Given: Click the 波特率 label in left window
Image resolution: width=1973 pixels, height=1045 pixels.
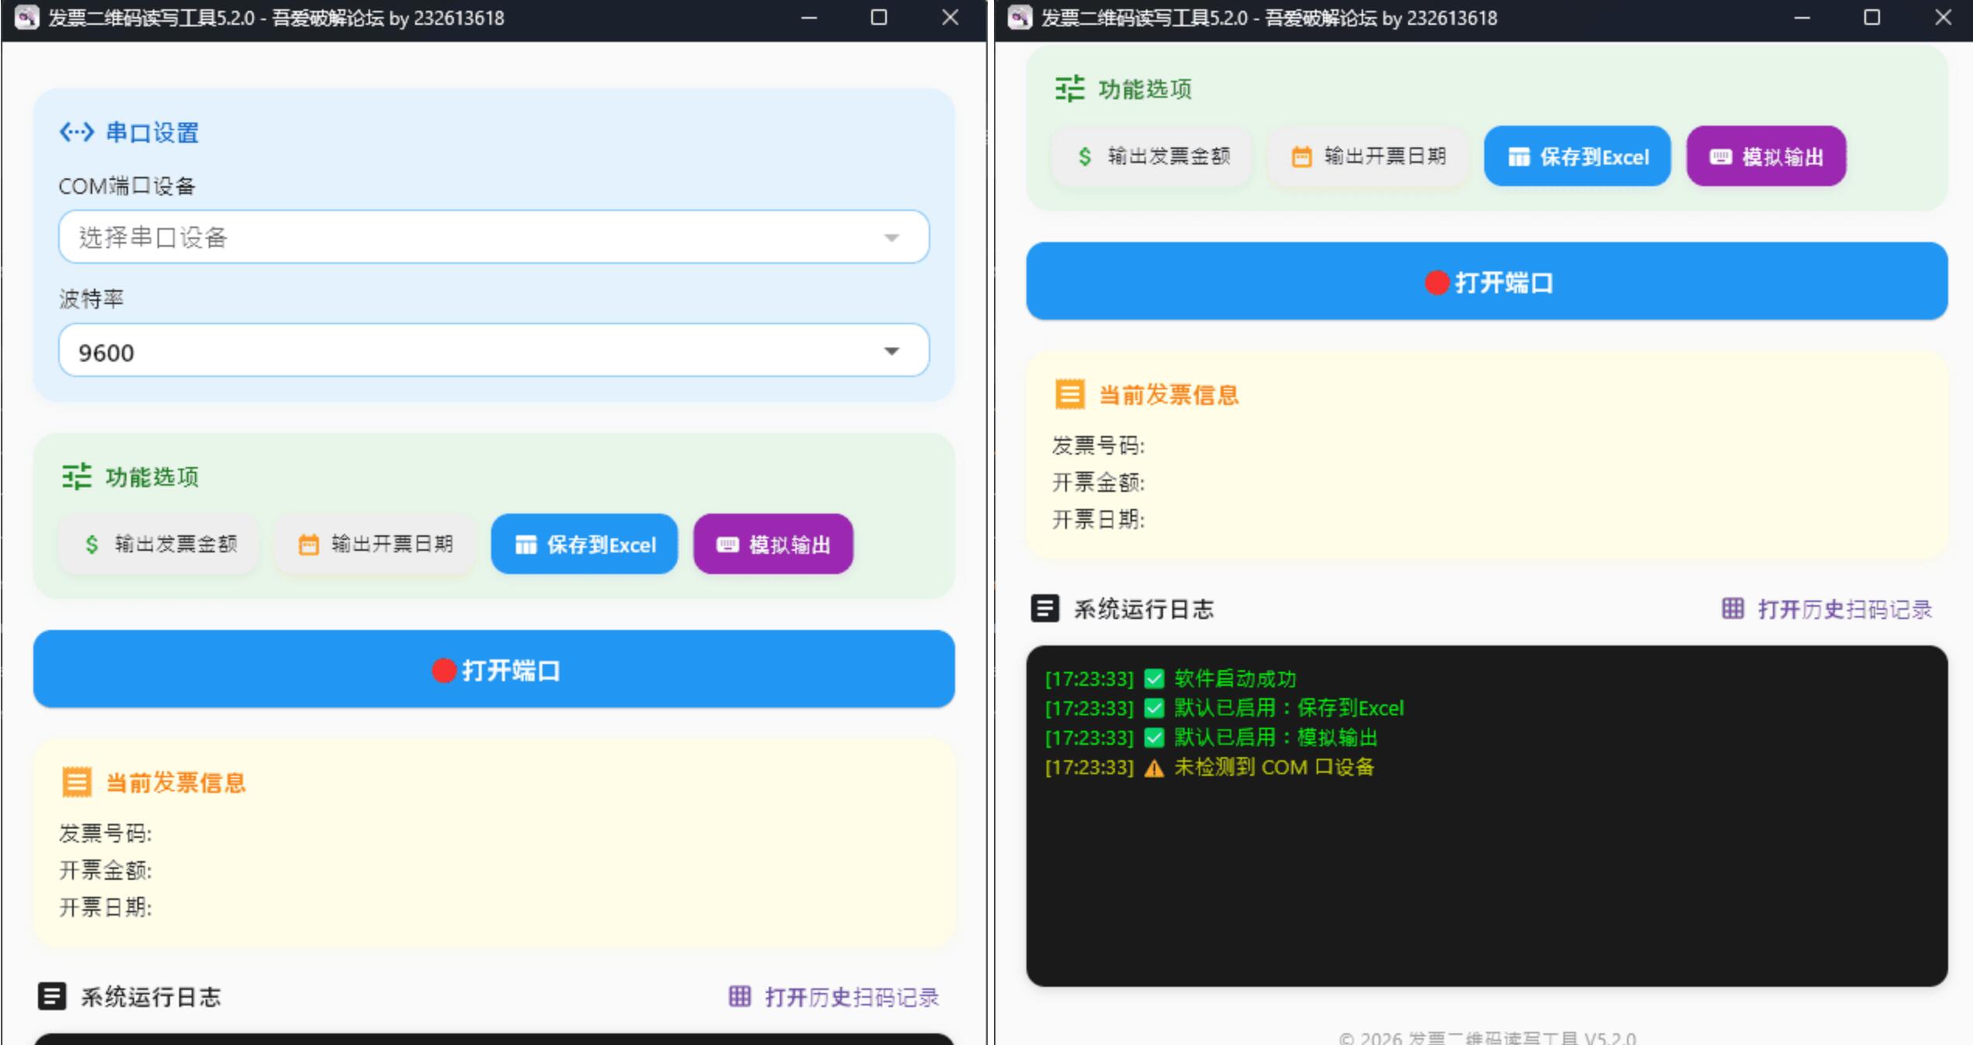Looking at the screenshot, I should (x=92, y=299).
